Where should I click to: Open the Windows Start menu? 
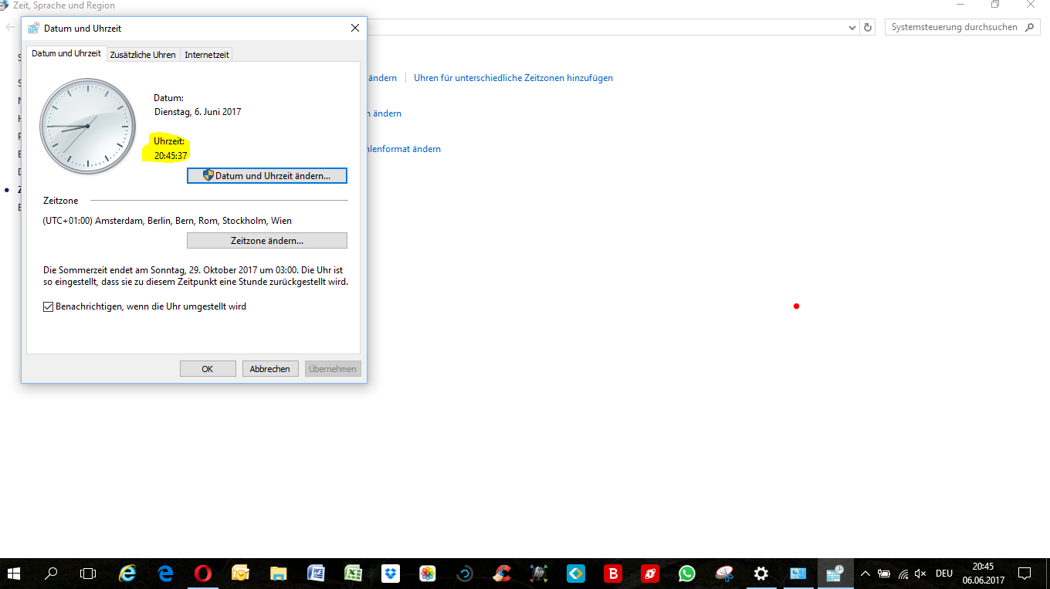tap(14, 574)
